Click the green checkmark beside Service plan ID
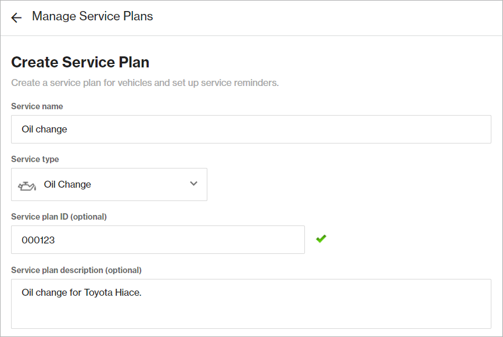The width and height of the screenshot is (503, 337). (321, 239)
